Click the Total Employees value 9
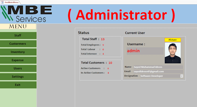 (x=103, y=45)
